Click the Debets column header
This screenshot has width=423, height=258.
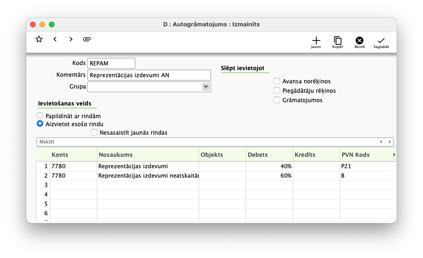click(x=269, y=154)
